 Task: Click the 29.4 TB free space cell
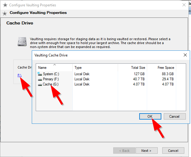(168, 79)
